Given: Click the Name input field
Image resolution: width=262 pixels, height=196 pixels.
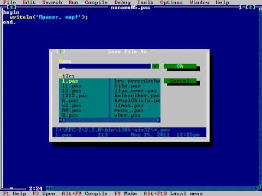Looking at the screenshot, I should coord(105,66).
